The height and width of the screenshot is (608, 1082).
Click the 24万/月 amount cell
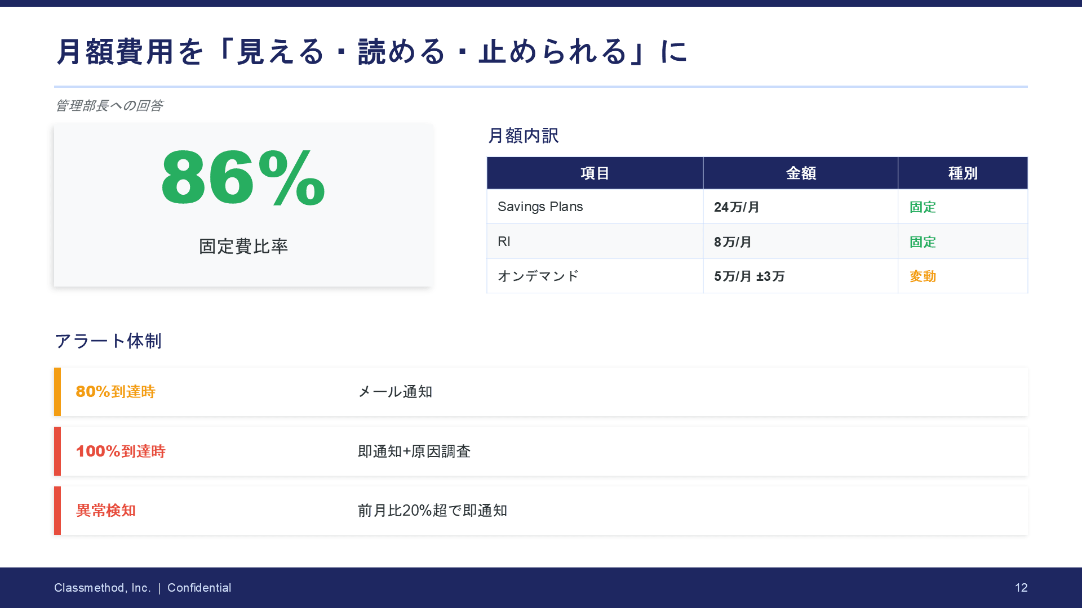(737, 207)
